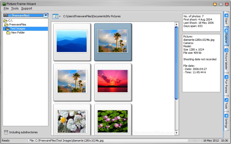
Task: Switch to the Fun frames side tab
Action: pyautogui.click(x=226, y=84)
